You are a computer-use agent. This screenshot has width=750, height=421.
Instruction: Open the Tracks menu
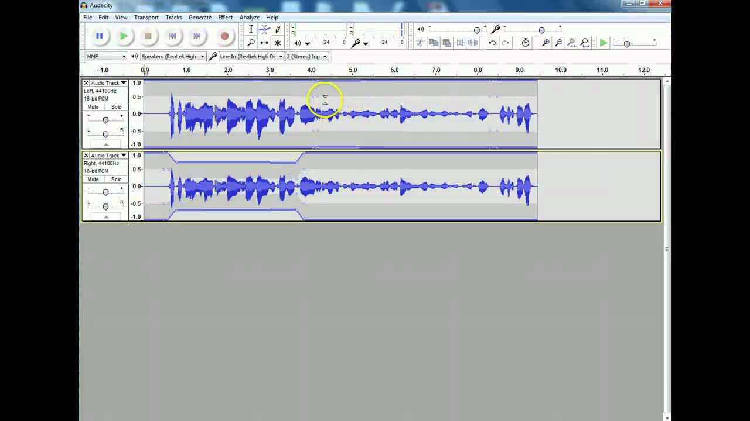173,18
